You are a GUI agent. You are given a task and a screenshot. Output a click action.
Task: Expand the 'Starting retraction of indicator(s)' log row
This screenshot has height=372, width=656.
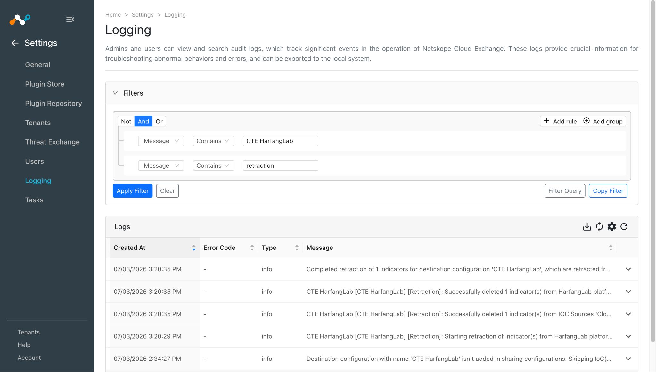coord(628,336)
